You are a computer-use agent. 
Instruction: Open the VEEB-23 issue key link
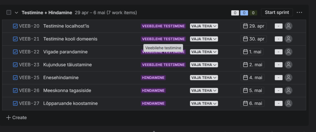29,65
